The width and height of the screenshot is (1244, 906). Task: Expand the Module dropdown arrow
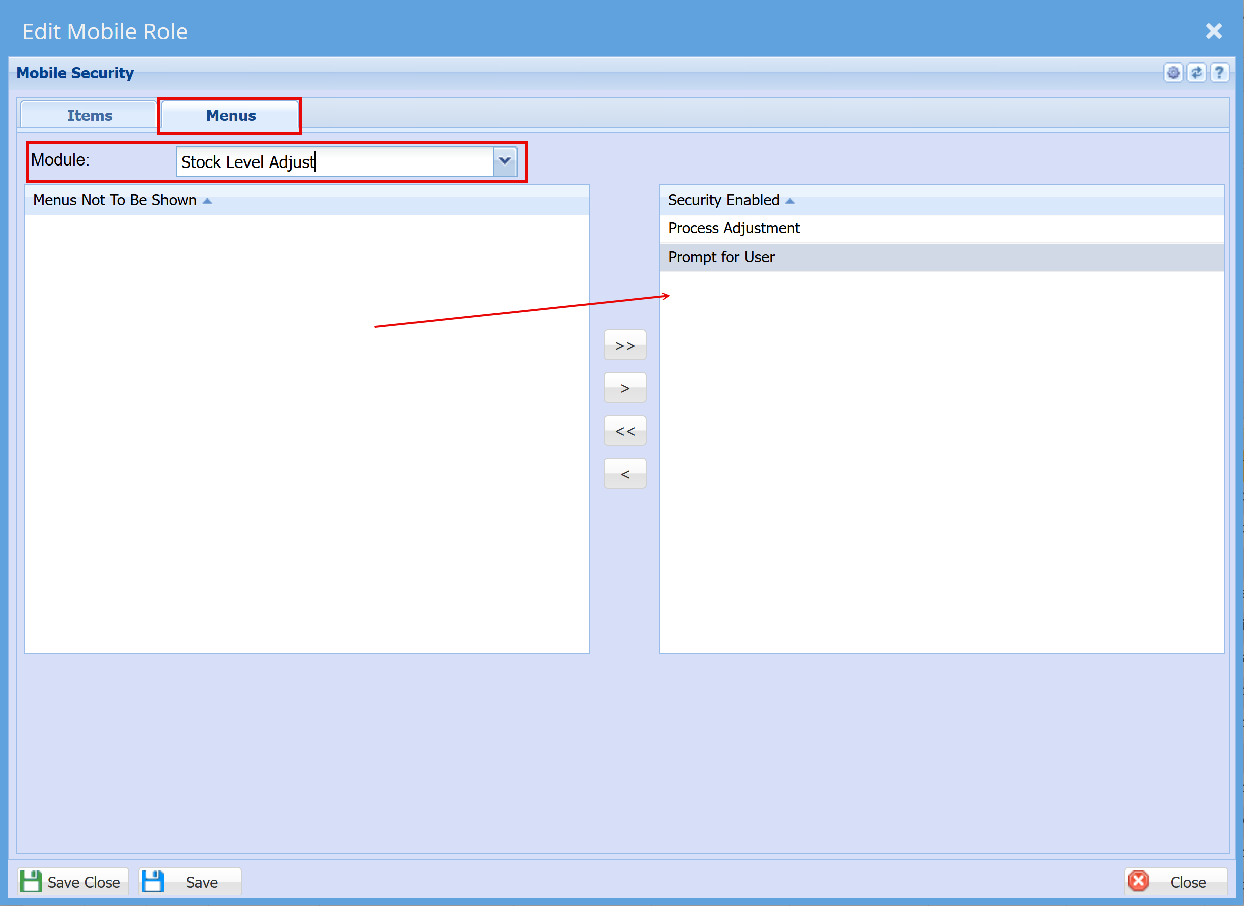coord(505,161)
